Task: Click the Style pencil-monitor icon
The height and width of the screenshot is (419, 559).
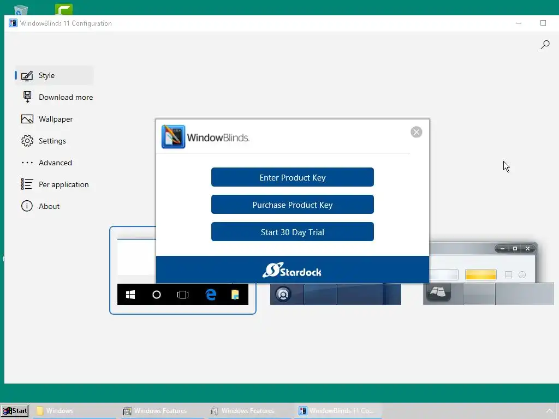Action: point(27,75)
